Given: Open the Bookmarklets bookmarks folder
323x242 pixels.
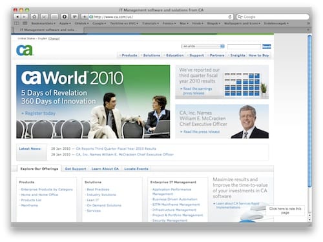Looking at the screenshot, I should pyautogui.click(x=43, y=23).
